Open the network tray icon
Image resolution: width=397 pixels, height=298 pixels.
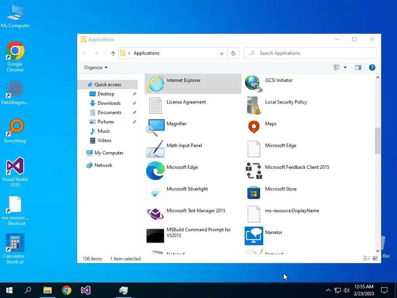pyautogui.click(x=338, y=290)
